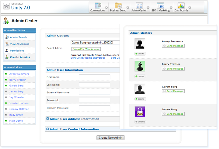The image size is (219, 149).
Task: Open the Admin Center toolbar icon
Action: tap(139, 6)
